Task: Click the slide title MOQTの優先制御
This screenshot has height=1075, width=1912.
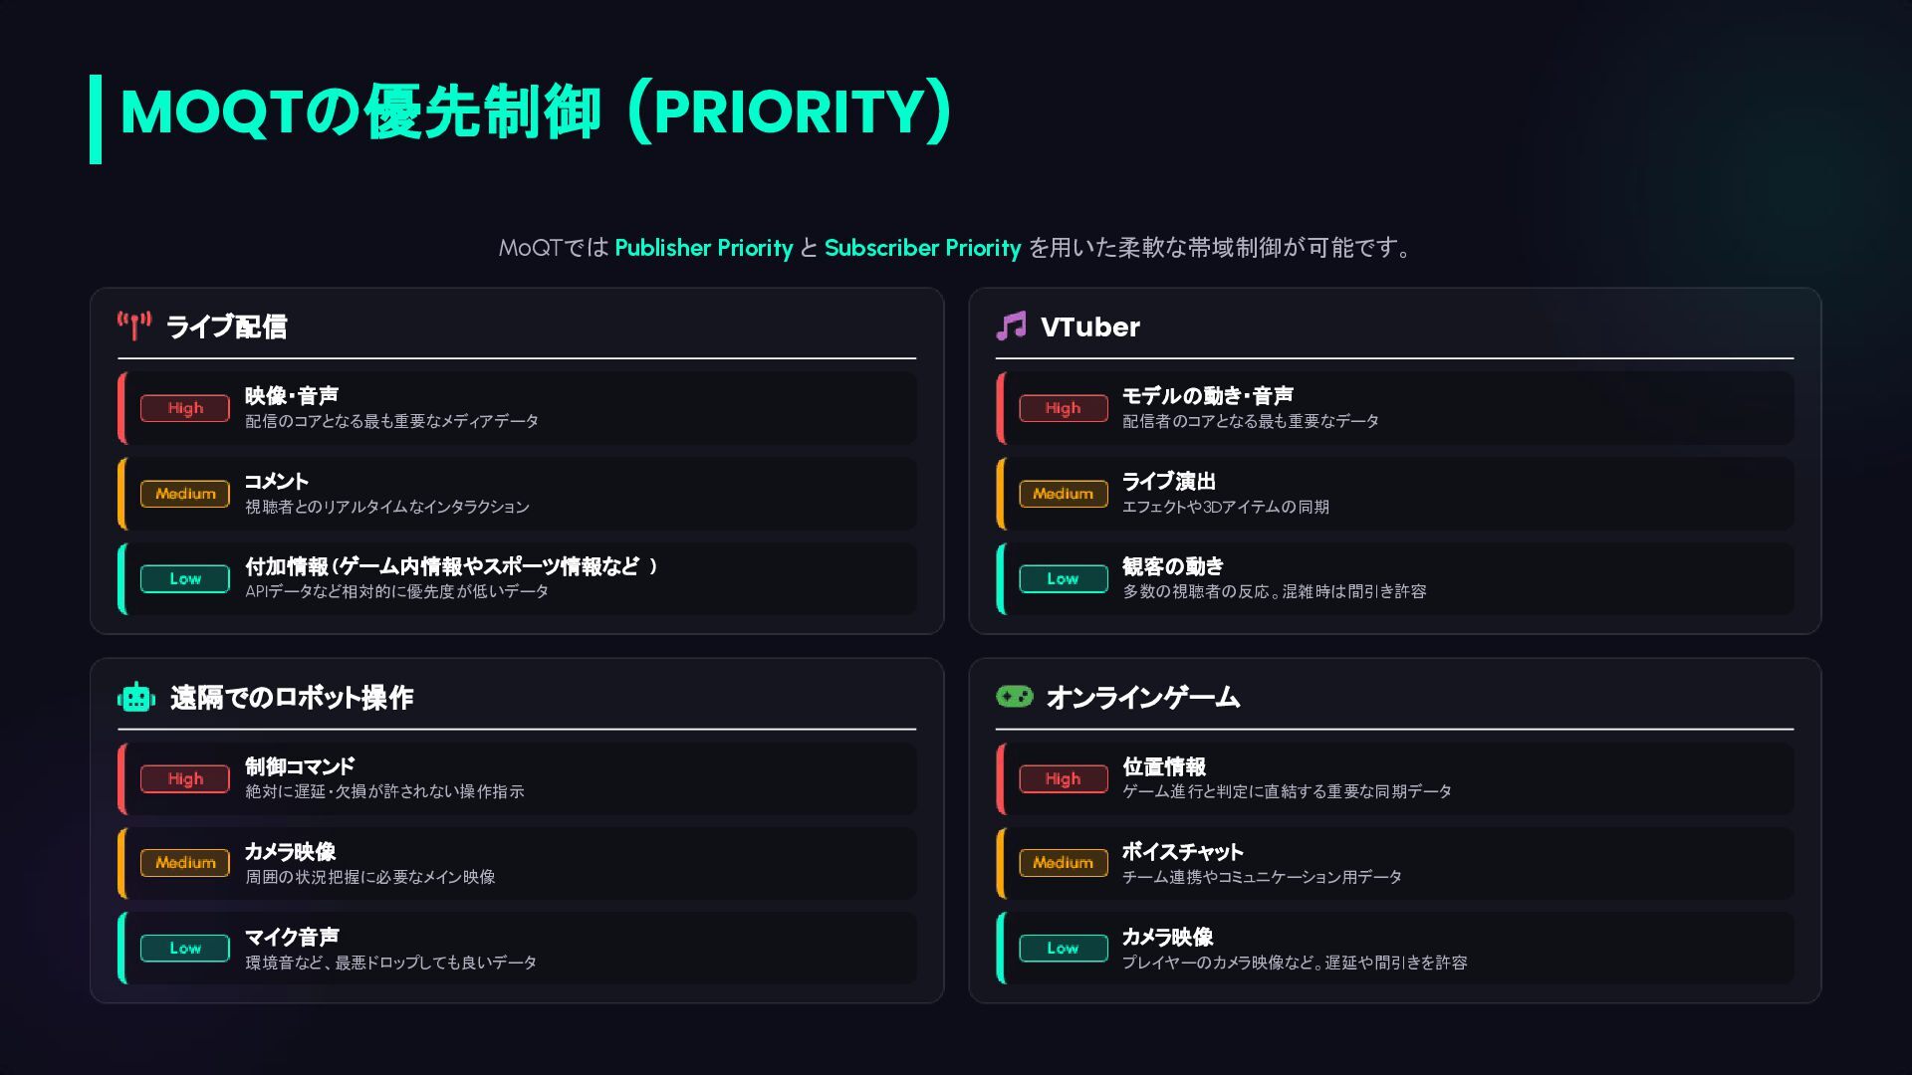Action: click(536, 111)
